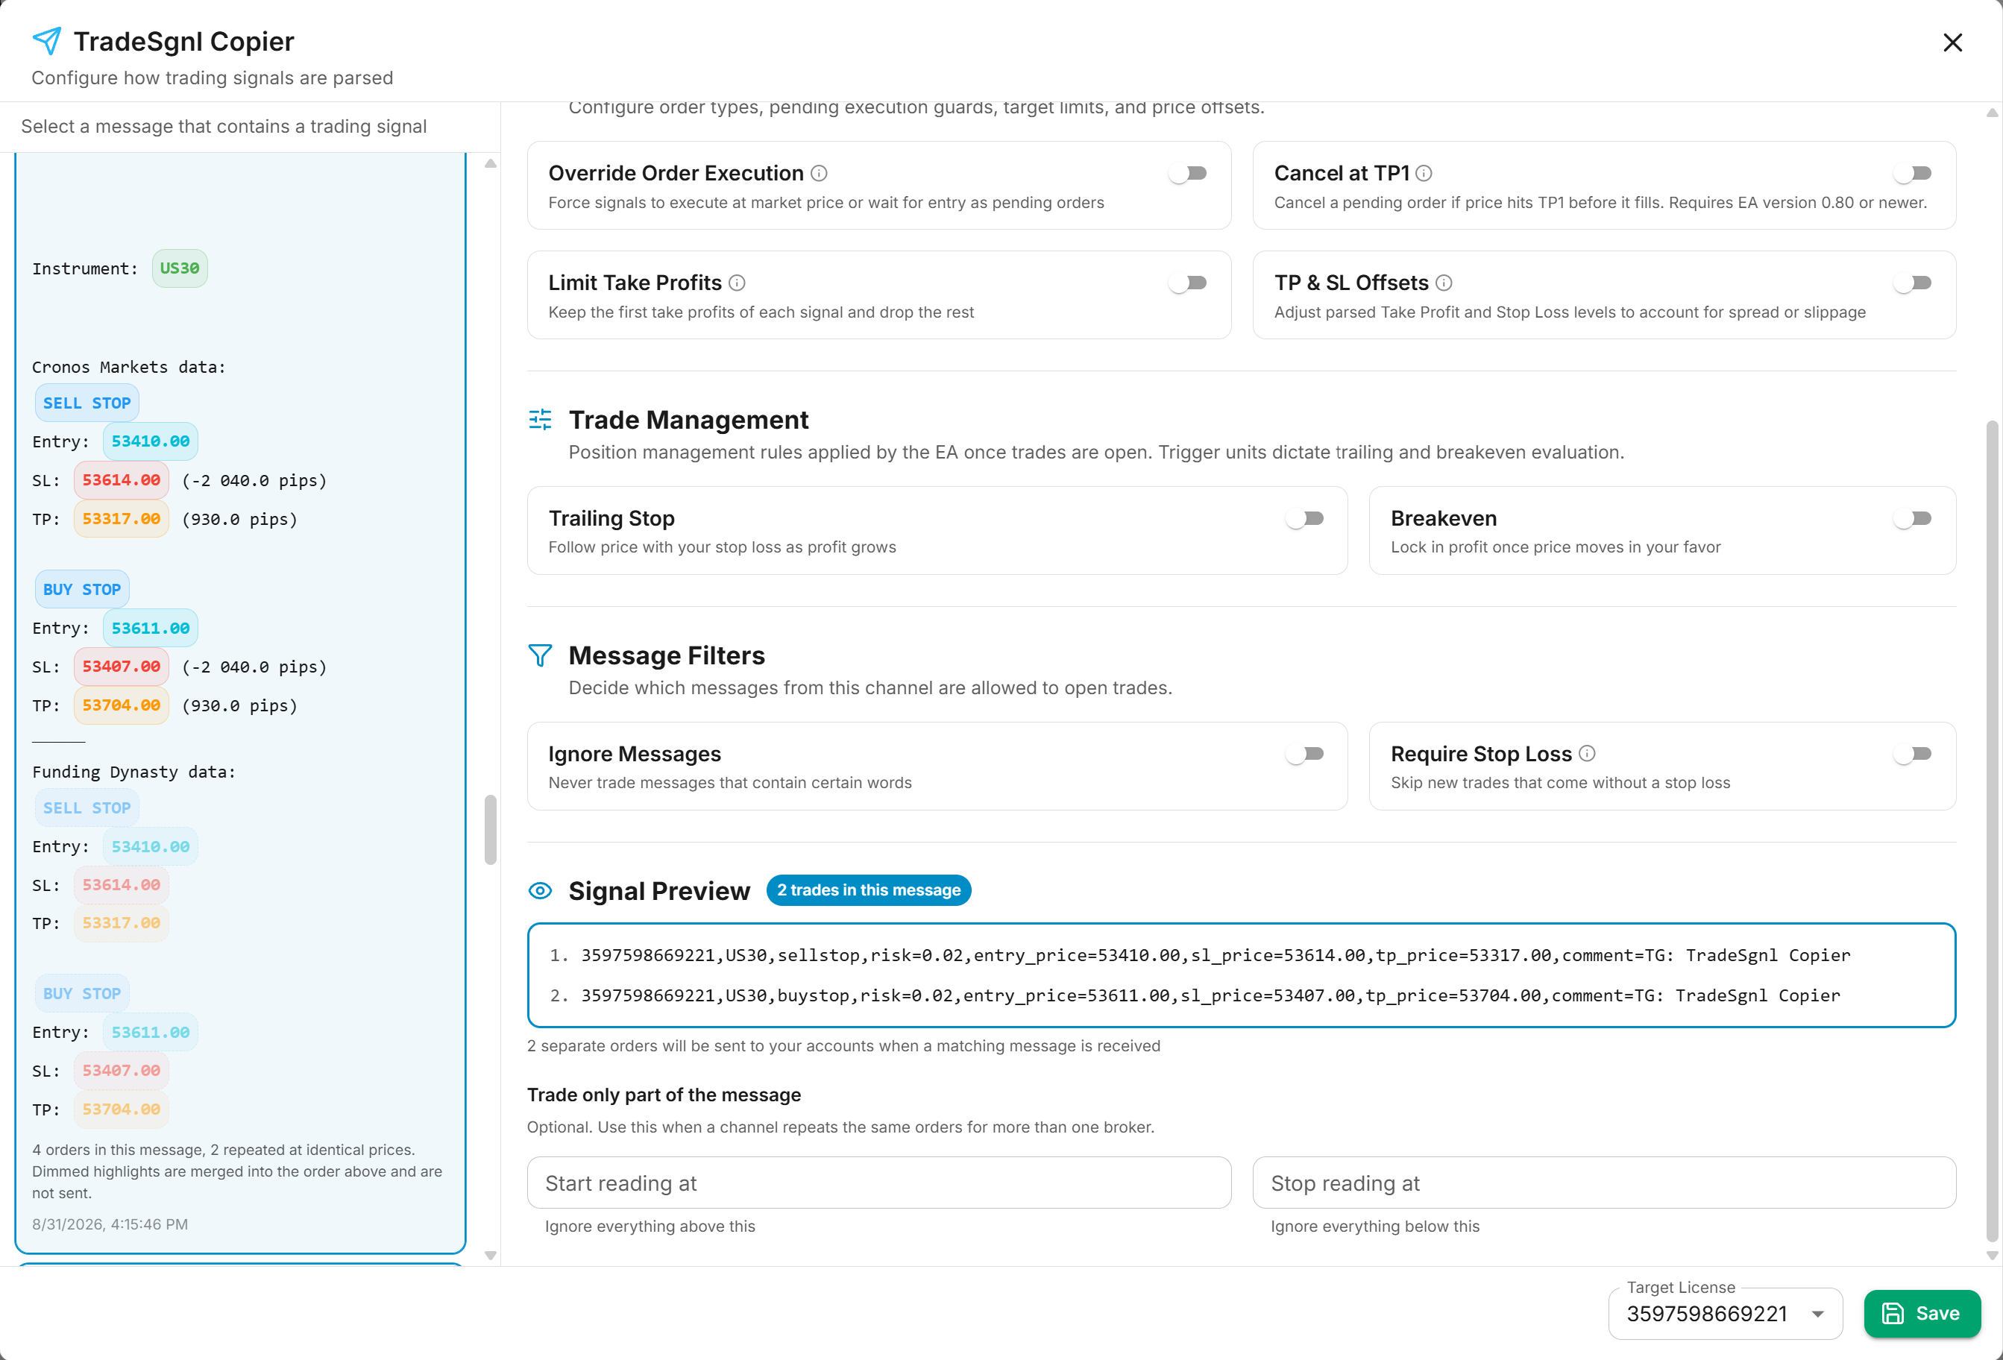The image size is (2003, 1360).
Task: Open info icon next to Require Stop Loss
Action: click(1588, 753)
